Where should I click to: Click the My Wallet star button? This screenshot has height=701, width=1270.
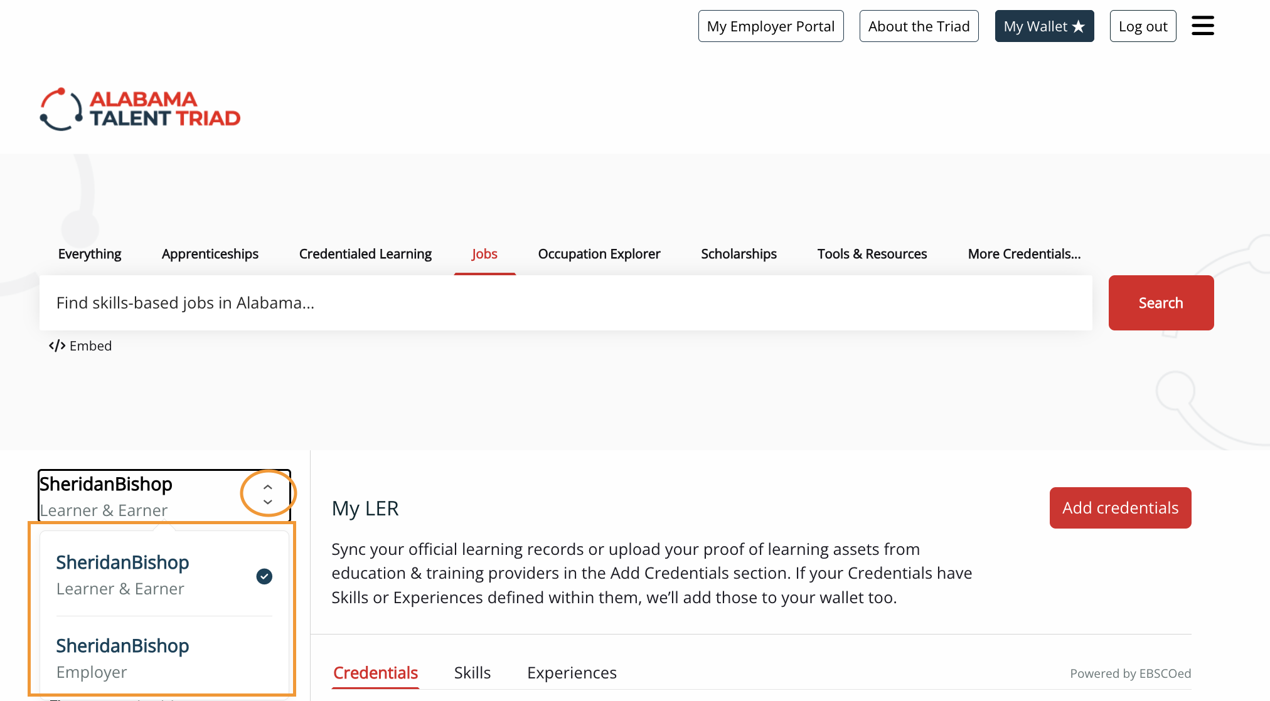pos(1044,26)
